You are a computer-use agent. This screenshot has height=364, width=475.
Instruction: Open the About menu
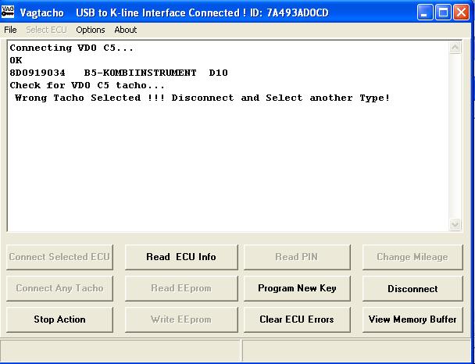click(x=126, y=30)
